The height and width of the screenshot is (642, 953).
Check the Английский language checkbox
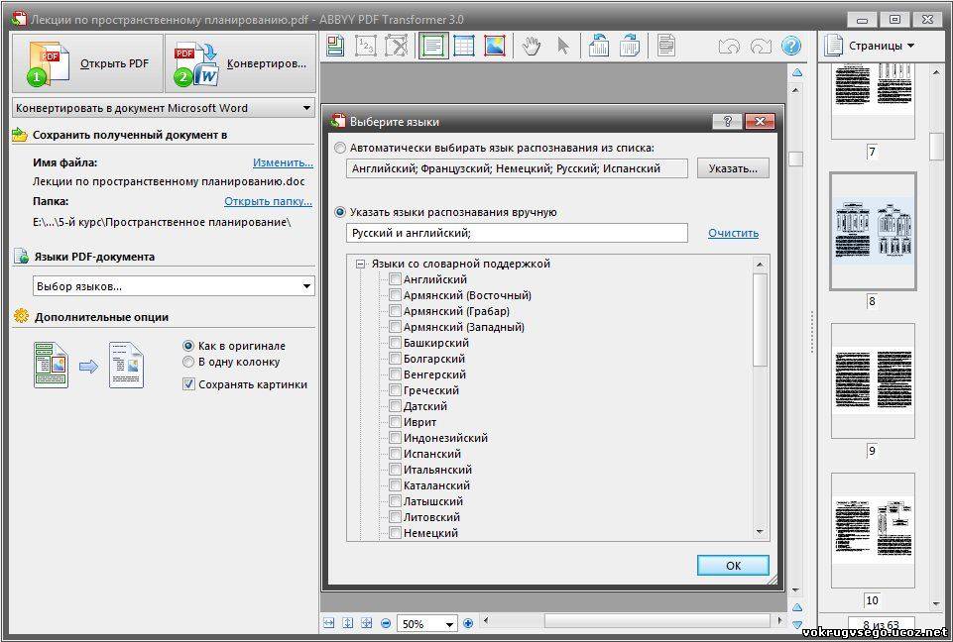point(396,279)
